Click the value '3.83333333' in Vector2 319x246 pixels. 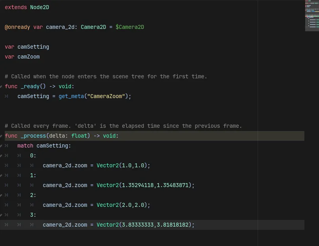(x=137, y=225)
